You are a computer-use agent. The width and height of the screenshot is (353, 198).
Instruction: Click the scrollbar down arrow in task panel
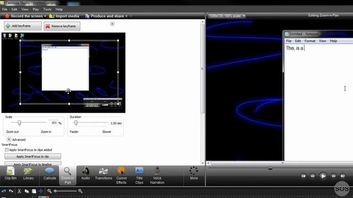tap(202, 163)
